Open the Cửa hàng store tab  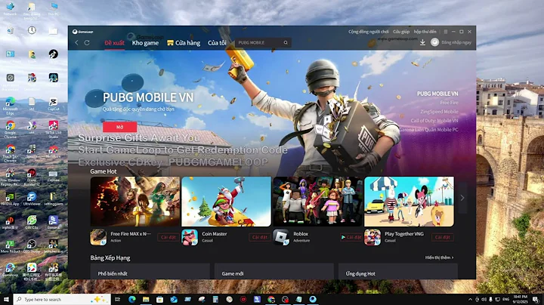coord(184,43)
